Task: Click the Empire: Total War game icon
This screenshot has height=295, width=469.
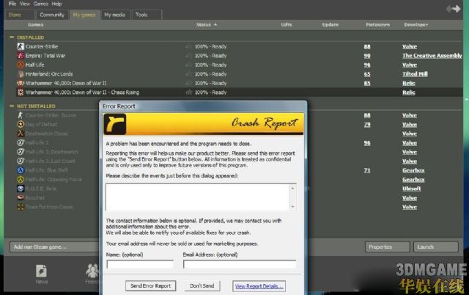Action: tap(21, 56)
